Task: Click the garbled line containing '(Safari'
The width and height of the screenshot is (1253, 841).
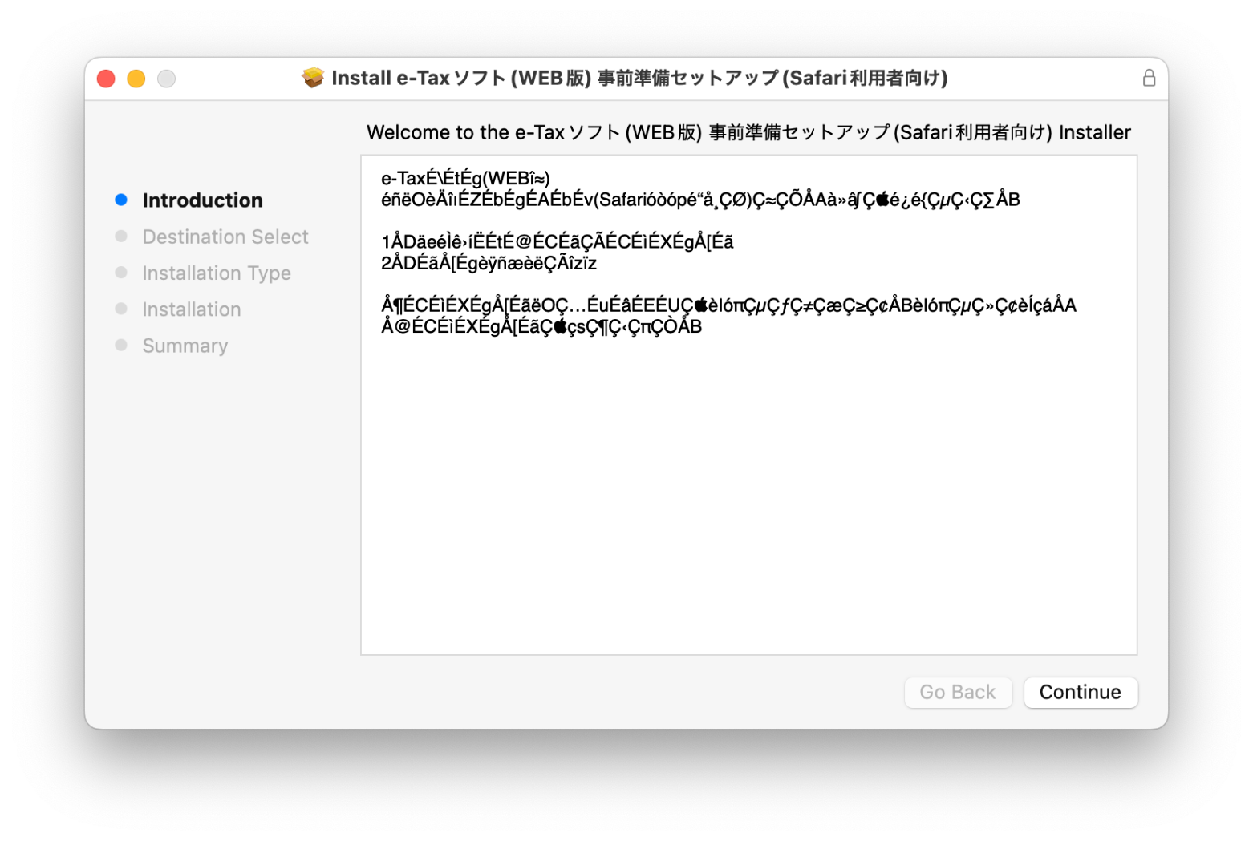Action: [700, 199]
